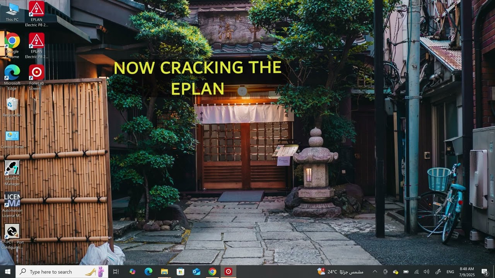Screen dimensions: 495x278
Task: Select EPLAN Electric P8 shortcut beside Google Chrome
Action: 37,46
